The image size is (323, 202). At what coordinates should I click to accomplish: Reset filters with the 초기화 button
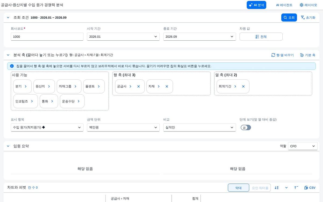308,18
